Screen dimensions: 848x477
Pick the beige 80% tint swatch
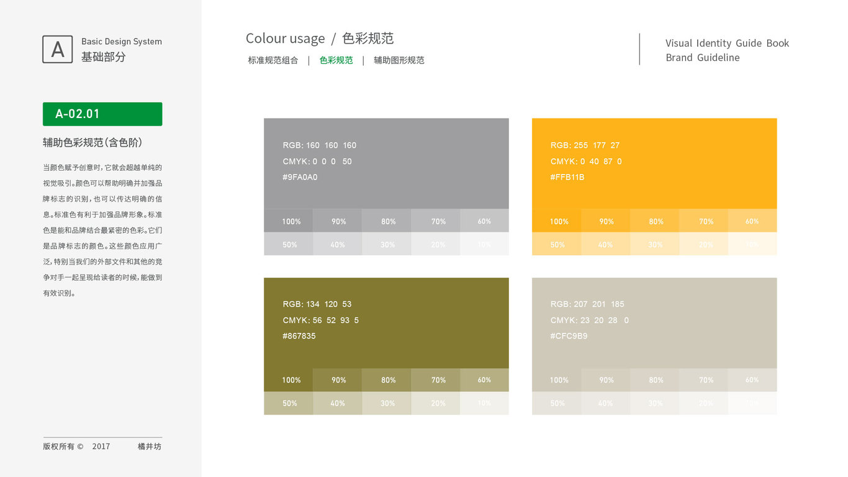[x=654, y=380]
